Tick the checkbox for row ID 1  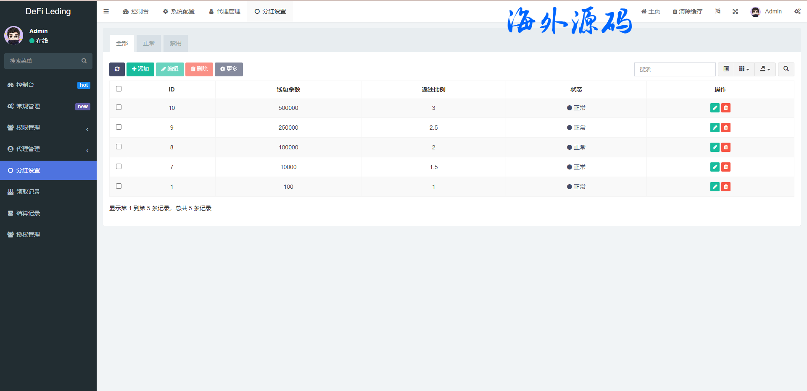[119, 186]
